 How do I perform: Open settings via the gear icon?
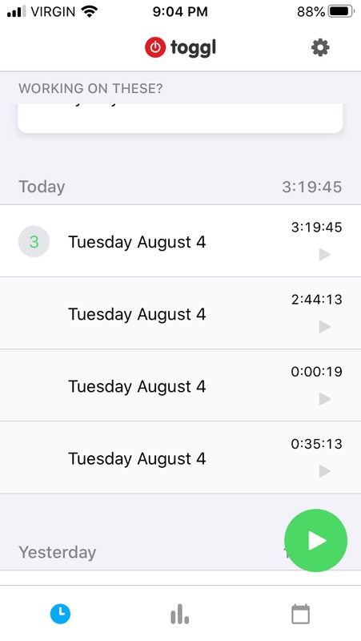click(x=320, y=48)
